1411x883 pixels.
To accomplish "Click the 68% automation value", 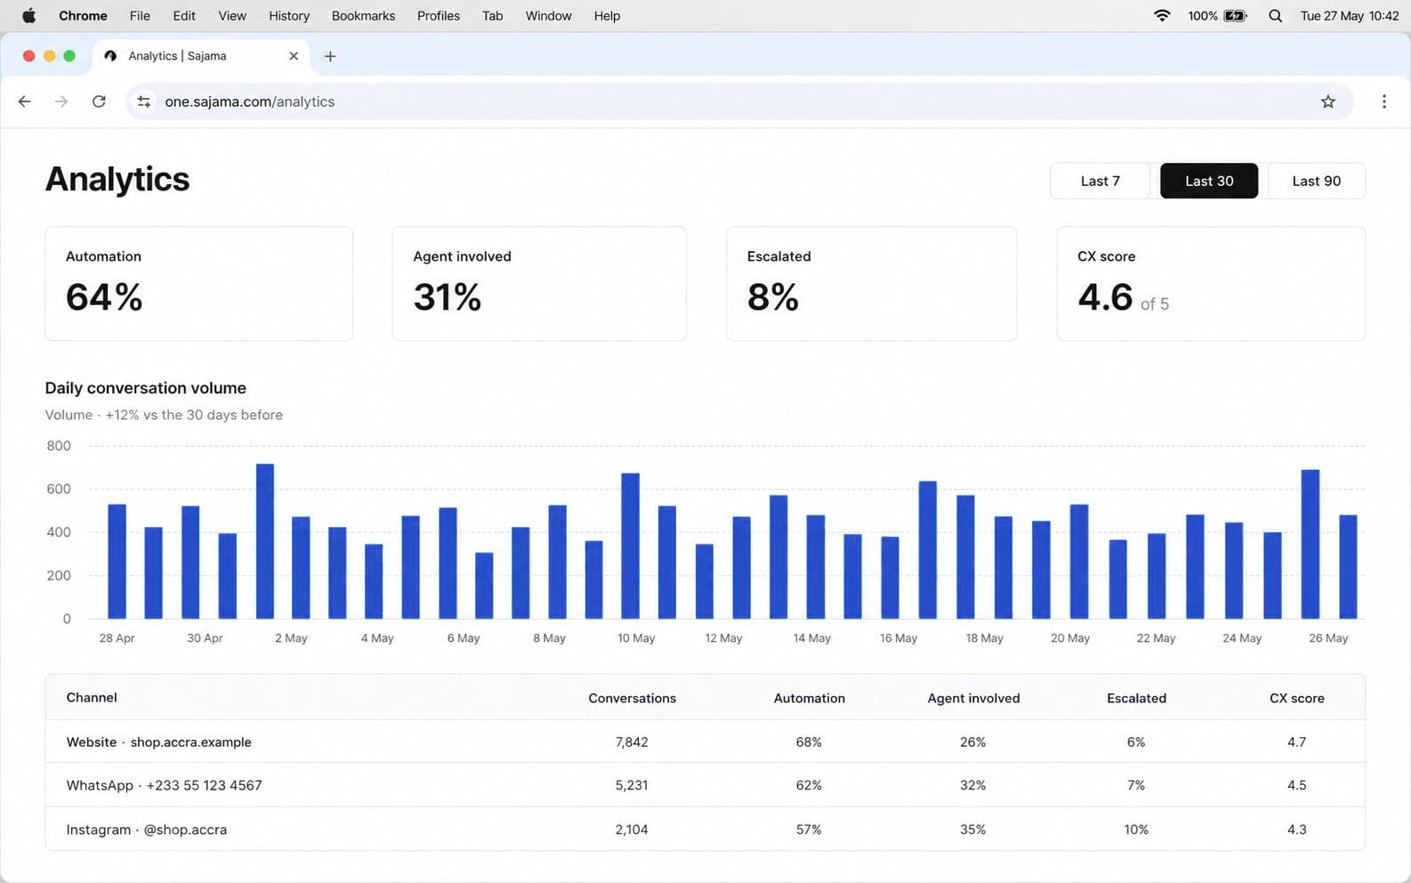I will point(809,742).
